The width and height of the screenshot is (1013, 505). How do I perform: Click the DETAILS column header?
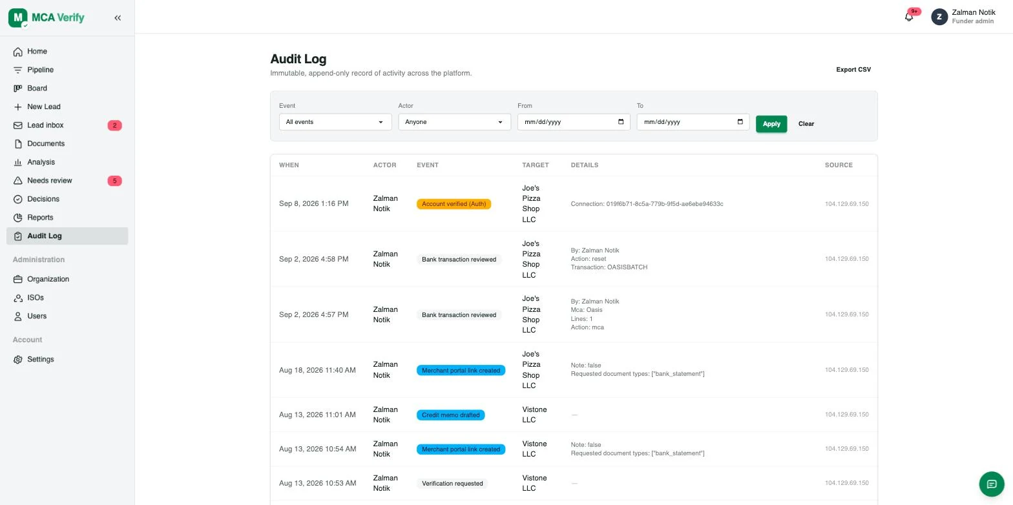click(585, 165)
